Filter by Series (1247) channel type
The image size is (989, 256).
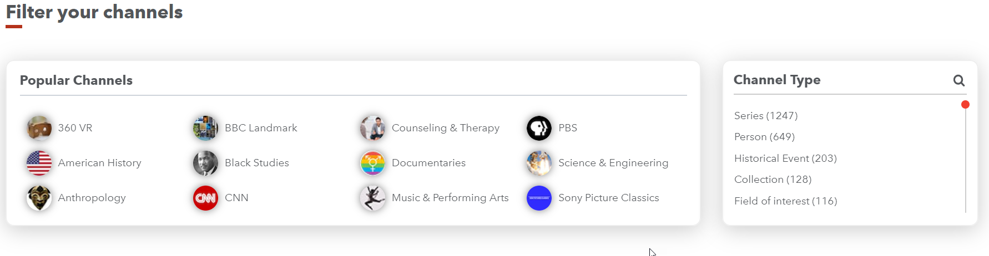(765, 116)
